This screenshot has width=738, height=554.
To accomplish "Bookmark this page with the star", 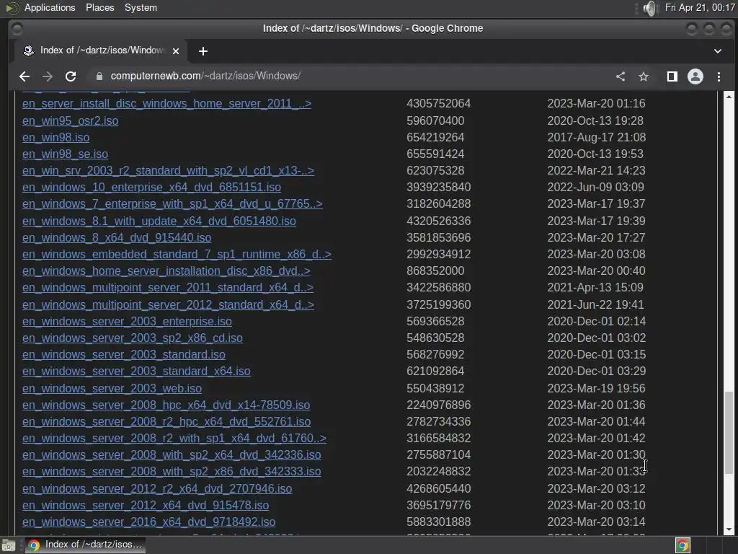I will 644,76.
